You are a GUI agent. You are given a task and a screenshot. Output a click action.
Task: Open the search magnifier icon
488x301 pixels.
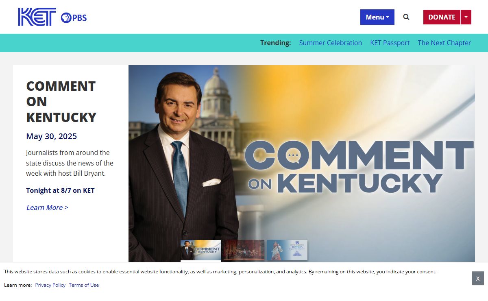(406, 17)
